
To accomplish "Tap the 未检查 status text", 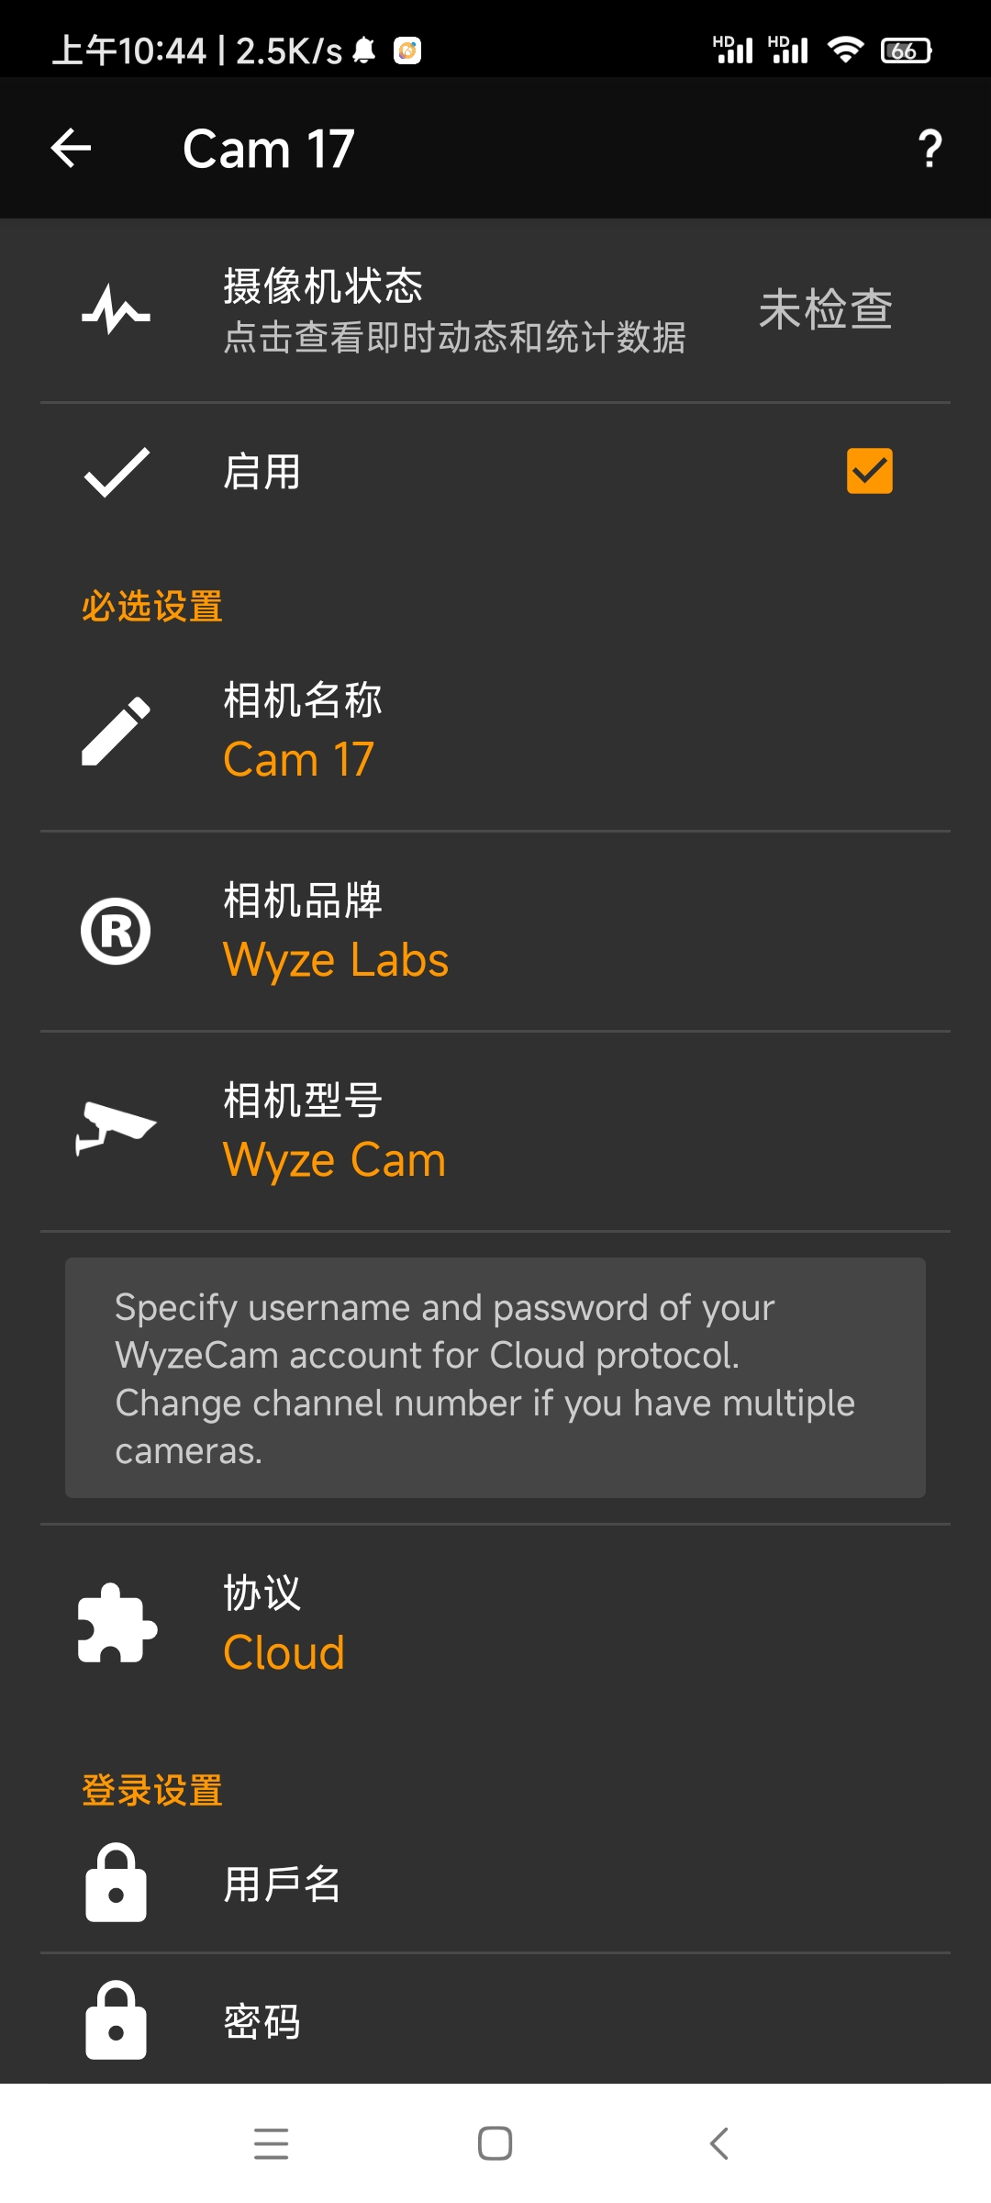I will click(x=825, y=309).
